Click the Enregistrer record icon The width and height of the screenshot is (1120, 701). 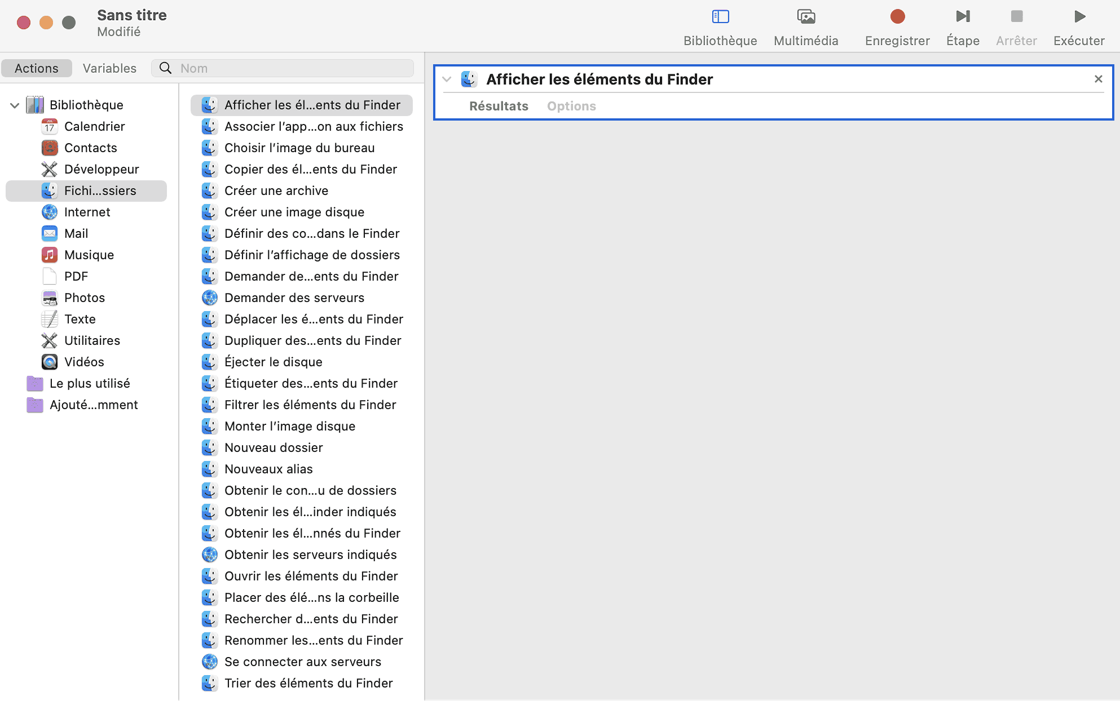tap(897, 16)
